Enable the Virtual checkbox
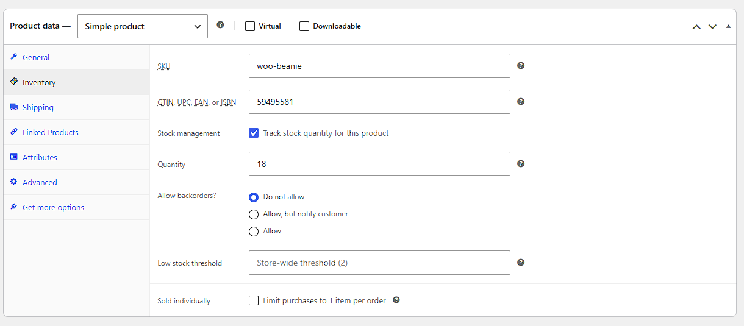This screenshot has width=744, height=326. pos(250,26)
